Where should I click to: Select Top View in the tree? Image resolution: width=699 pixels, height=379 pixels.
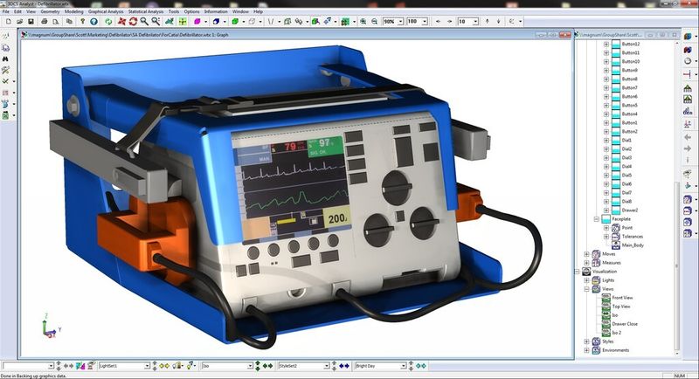(621, 307)
